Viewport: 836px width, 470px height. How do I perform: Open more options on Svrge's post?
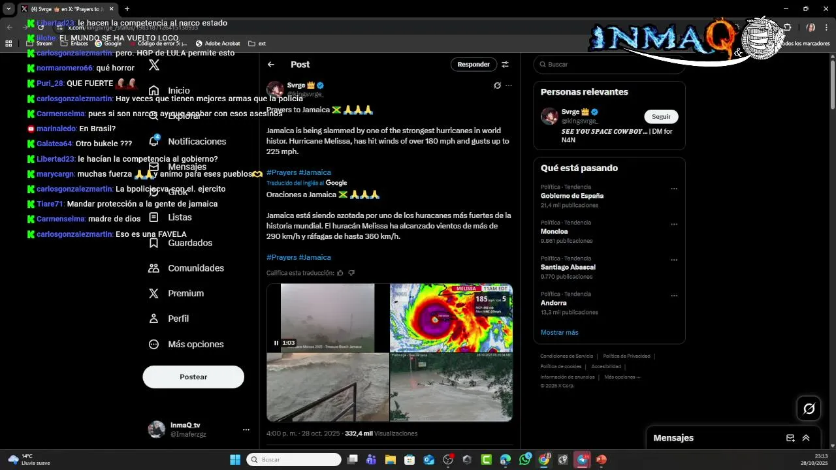coord(509,86)
